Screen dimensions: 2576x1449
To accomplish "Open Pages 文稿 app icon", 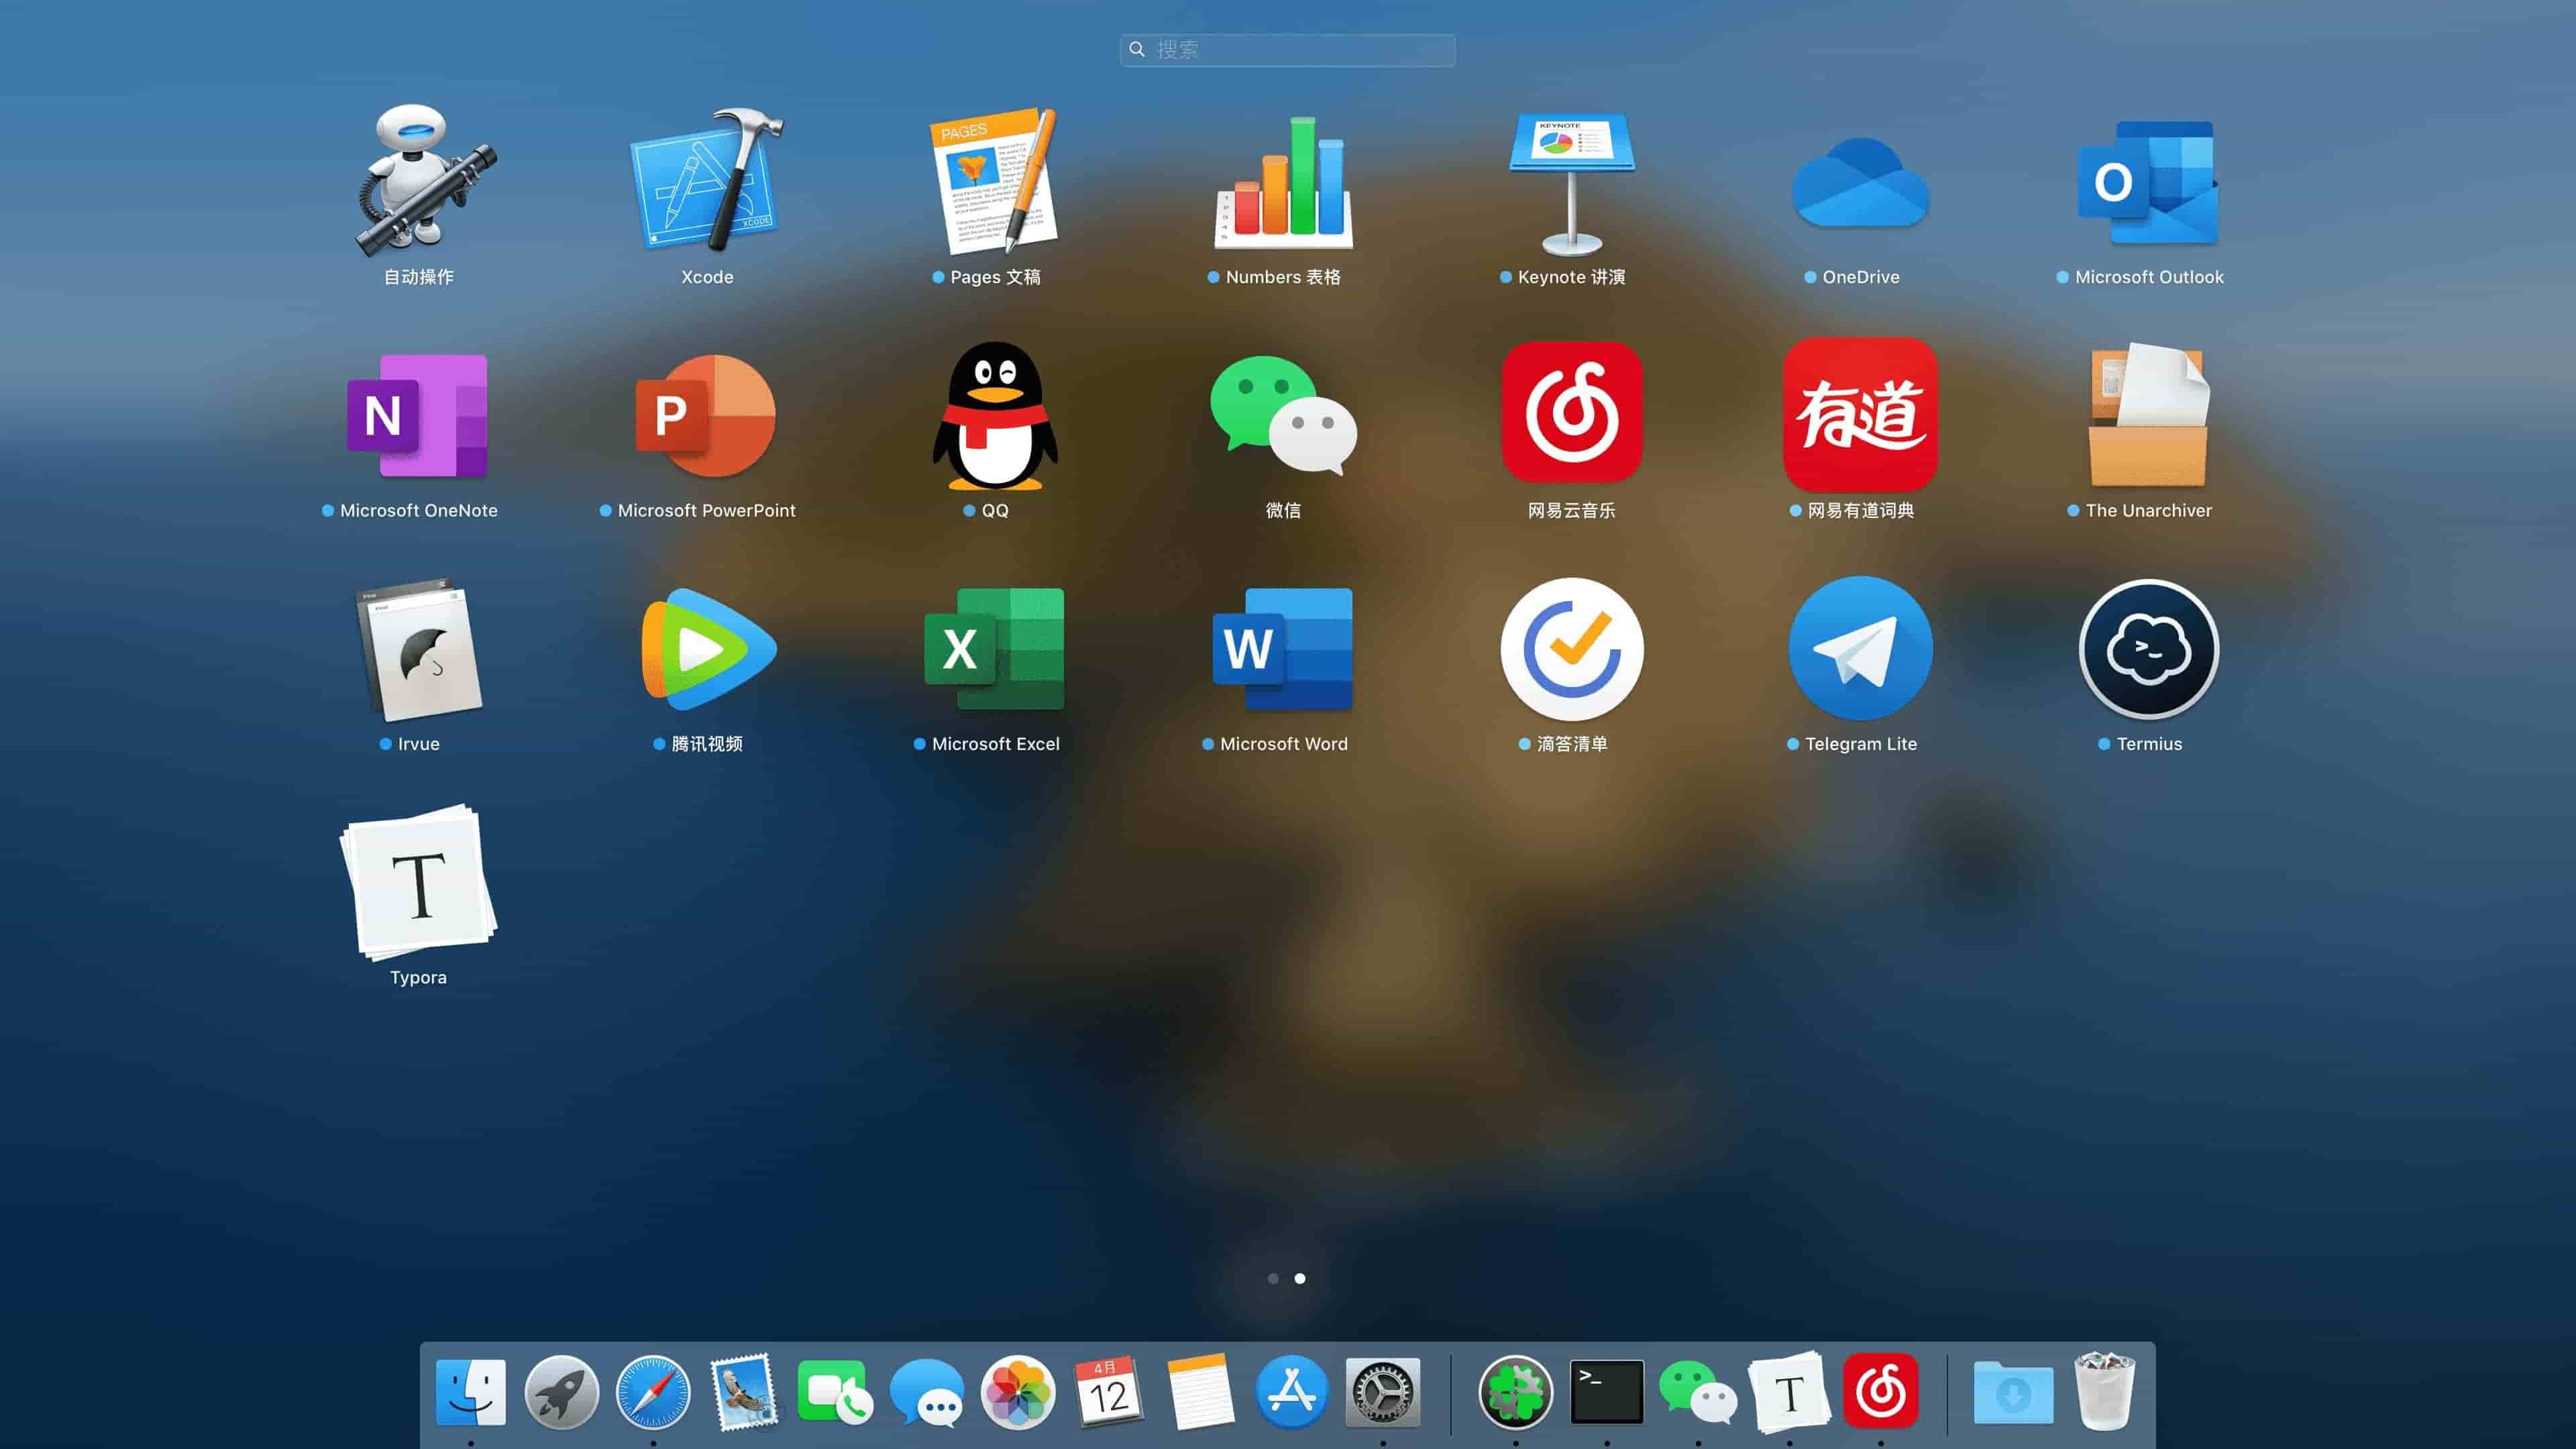I will click(x=995, y=182).
